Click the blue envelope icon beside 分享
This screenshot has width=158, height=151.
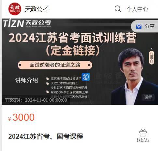point(139,26)
